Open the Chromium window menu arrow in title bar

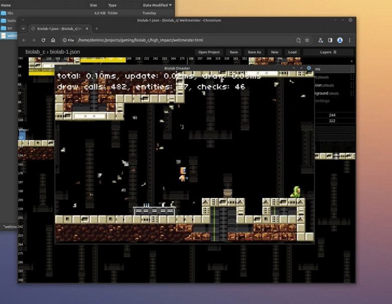(23, 20)
